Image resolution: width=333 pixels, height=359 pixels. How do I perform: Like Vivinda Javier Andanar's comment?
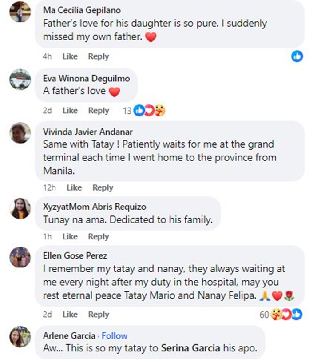pos(74,187)
